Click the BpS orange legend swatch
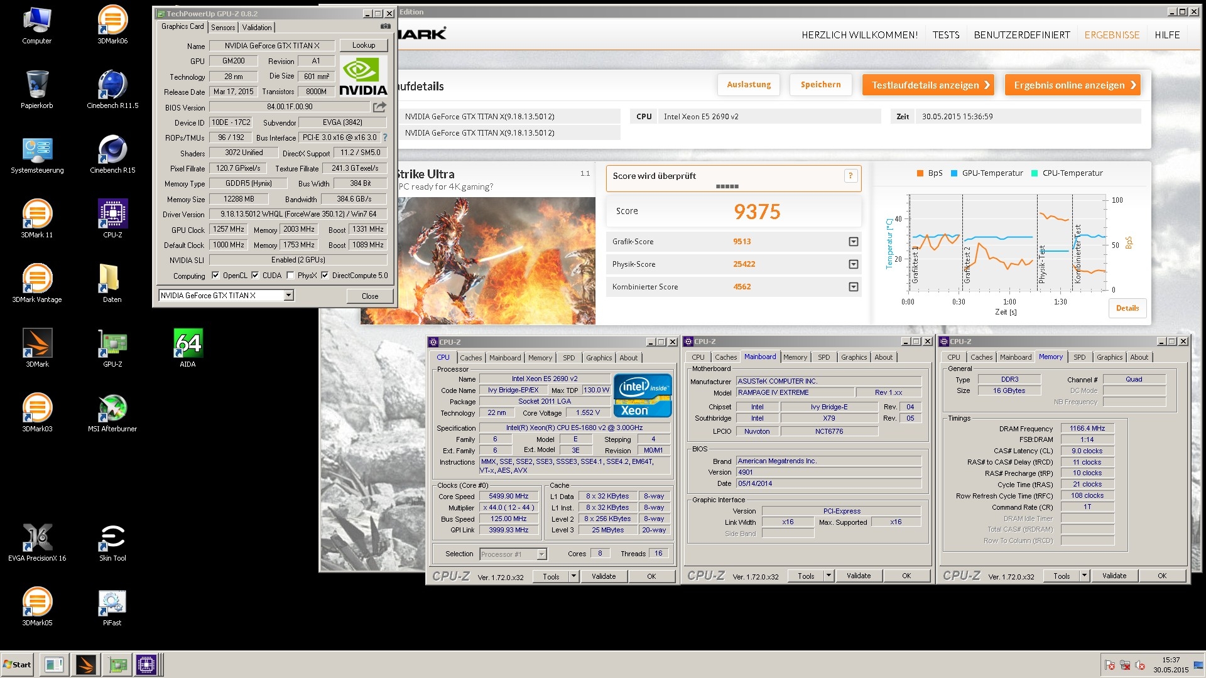Image resolution: width=1206 pixels, height=678 pixels. pos(920,173)
